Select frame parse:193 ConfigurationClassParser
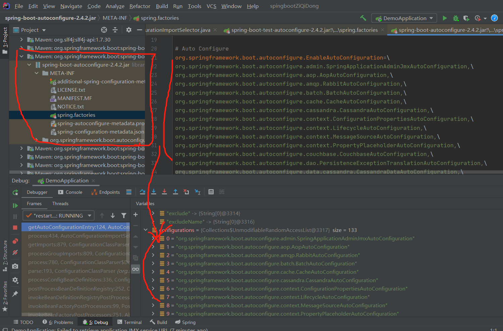 click(76, 271)
